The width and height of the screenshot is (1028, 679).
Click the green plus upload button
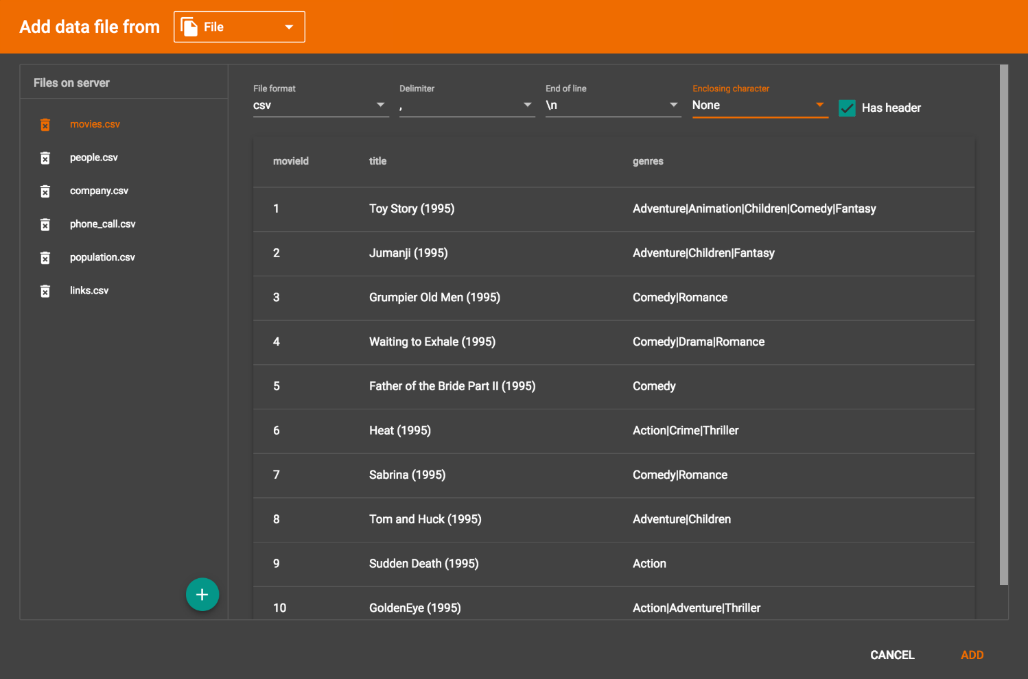(x=202, y=595)
